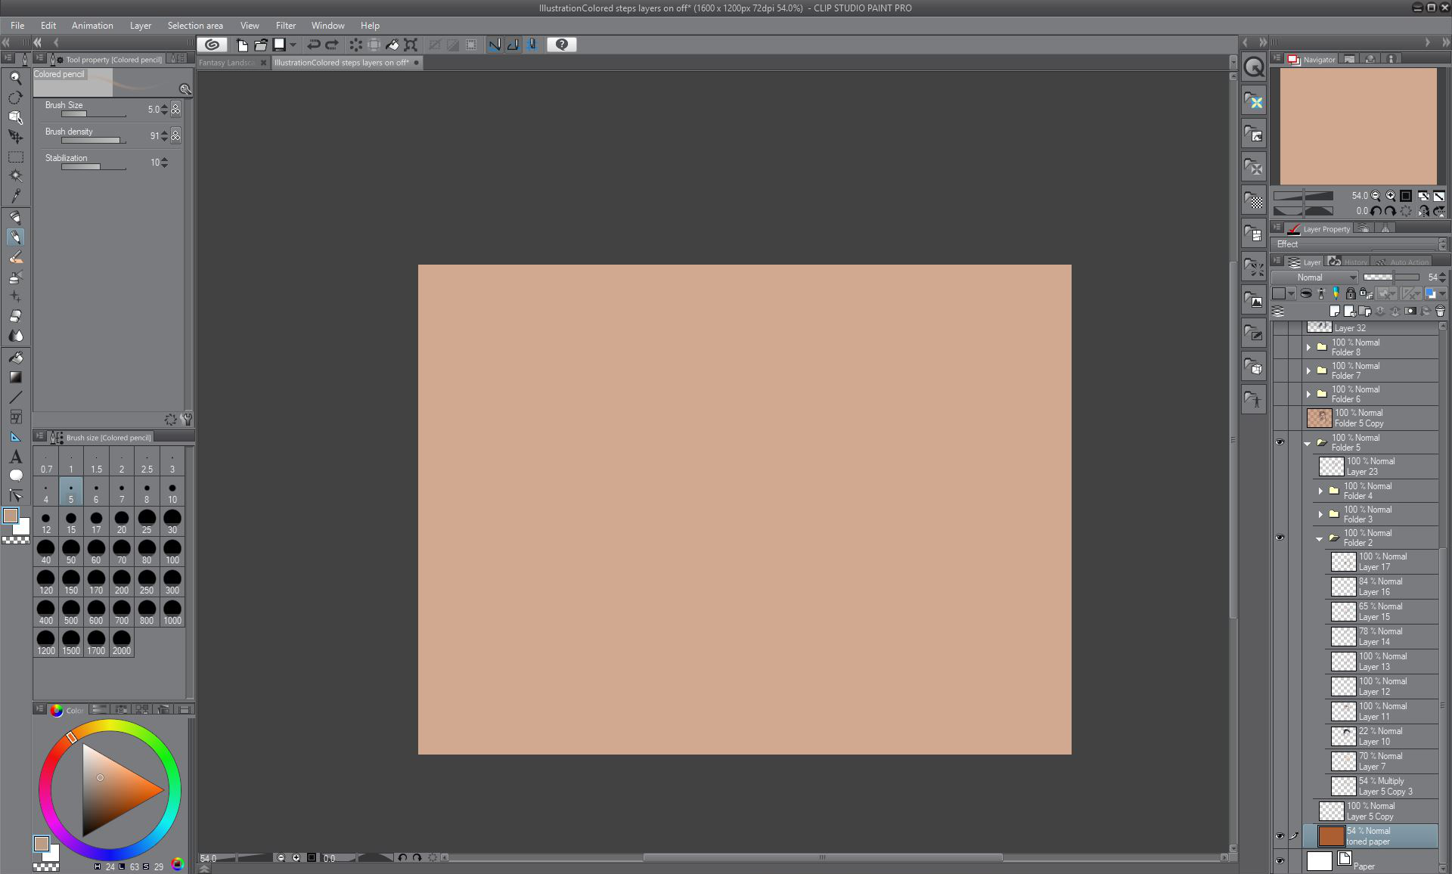The width and height of the screenshot is (1452, 874).
Task: Expand Folder 7 in layer list
Action: click(x=1308, y=371)
